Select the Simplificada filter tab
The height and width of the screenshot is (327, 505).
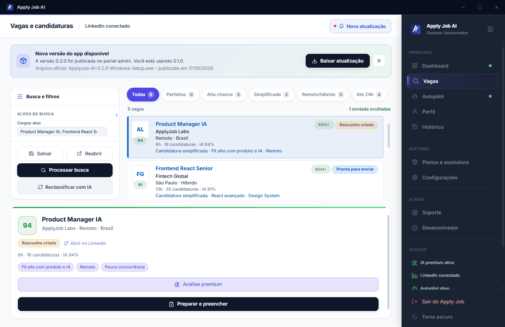[272, 95]
